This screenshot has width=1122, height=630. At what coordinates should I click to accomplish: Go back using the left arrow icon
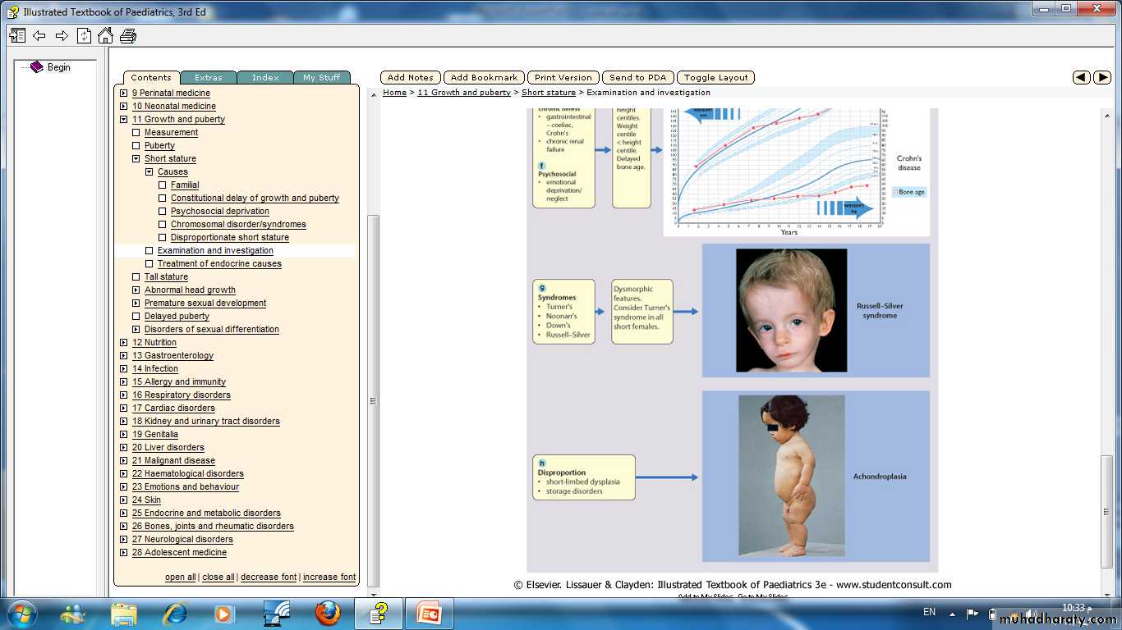pos(39,35)
